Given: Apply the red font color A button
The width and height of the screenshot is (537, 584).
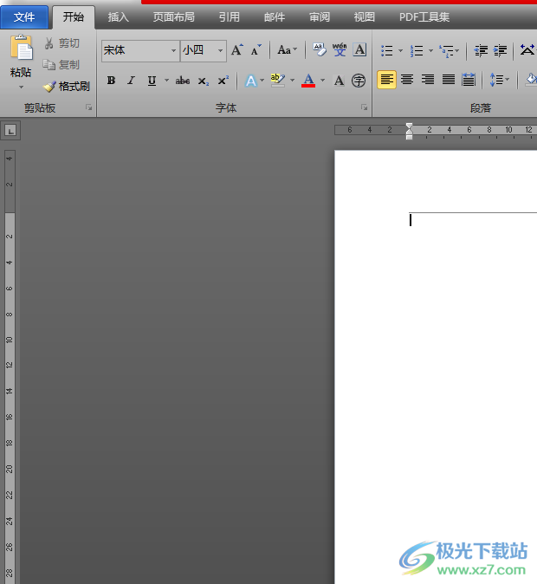Looking at the screenshot, I should 308,80.
